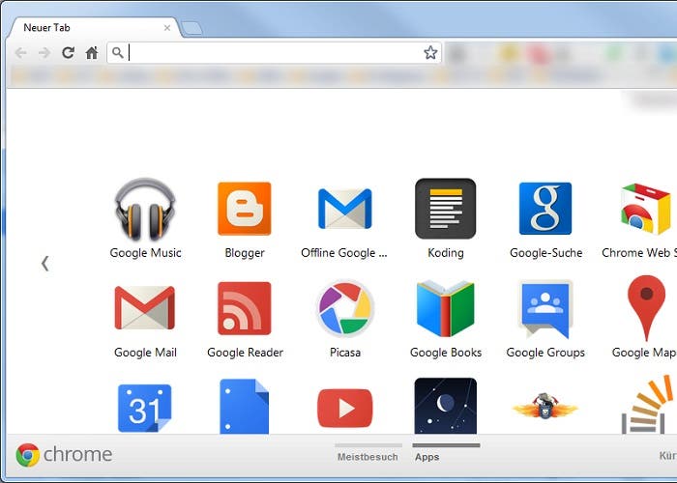Reload the current page
The height and width of the screenshot is (483, 677).
(68, 53)
